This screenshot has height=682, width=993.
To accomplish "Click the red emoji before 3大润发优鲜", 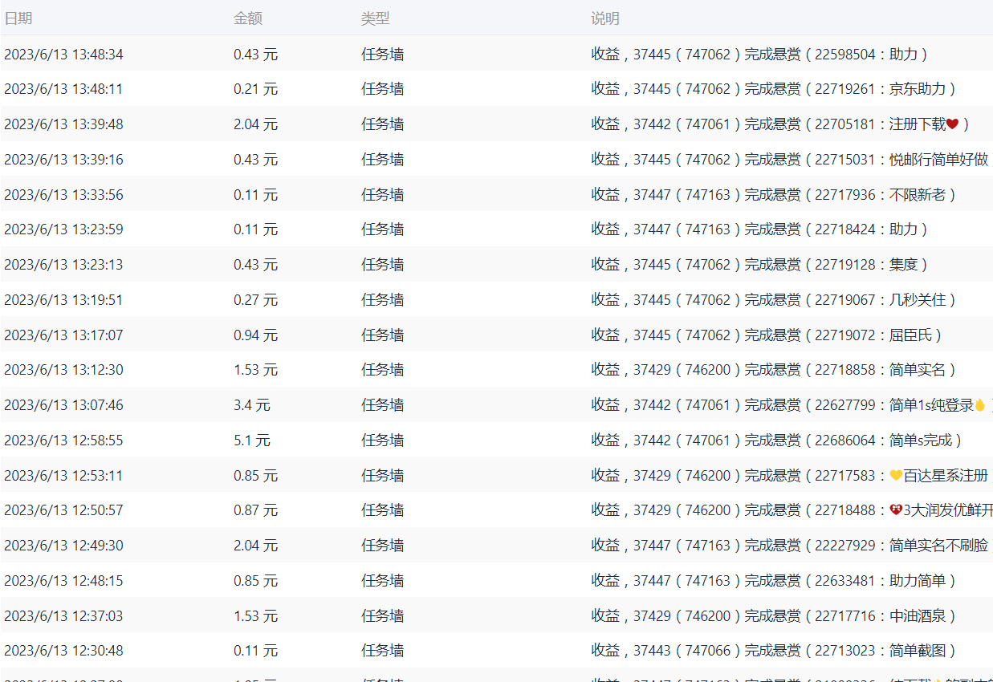I will 896,510.
